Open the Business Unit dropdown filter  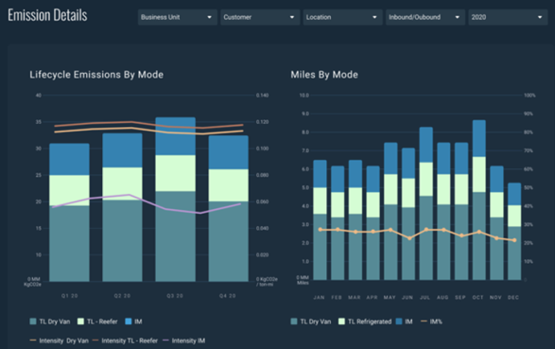[x=177, y=17]
